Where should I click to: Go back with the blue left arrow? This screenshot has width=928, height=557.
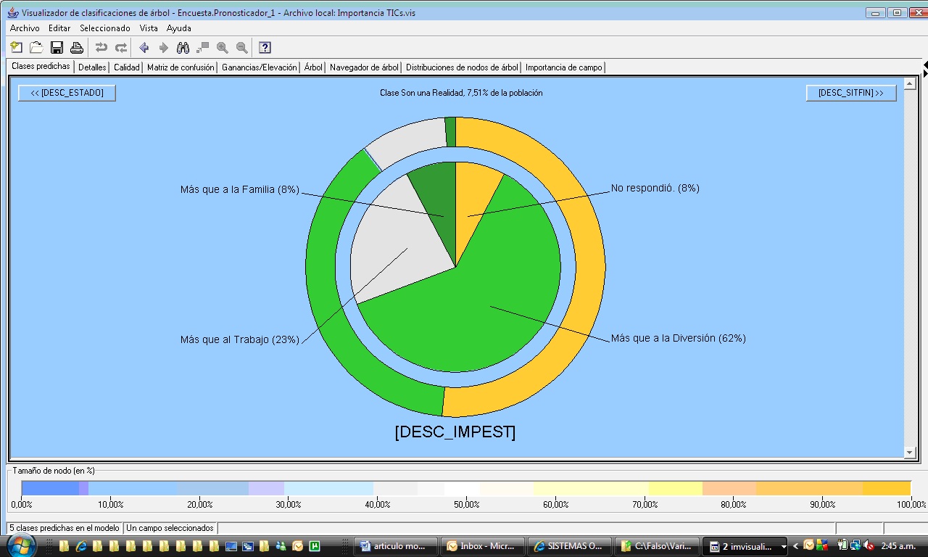click(x=144, y=48)
